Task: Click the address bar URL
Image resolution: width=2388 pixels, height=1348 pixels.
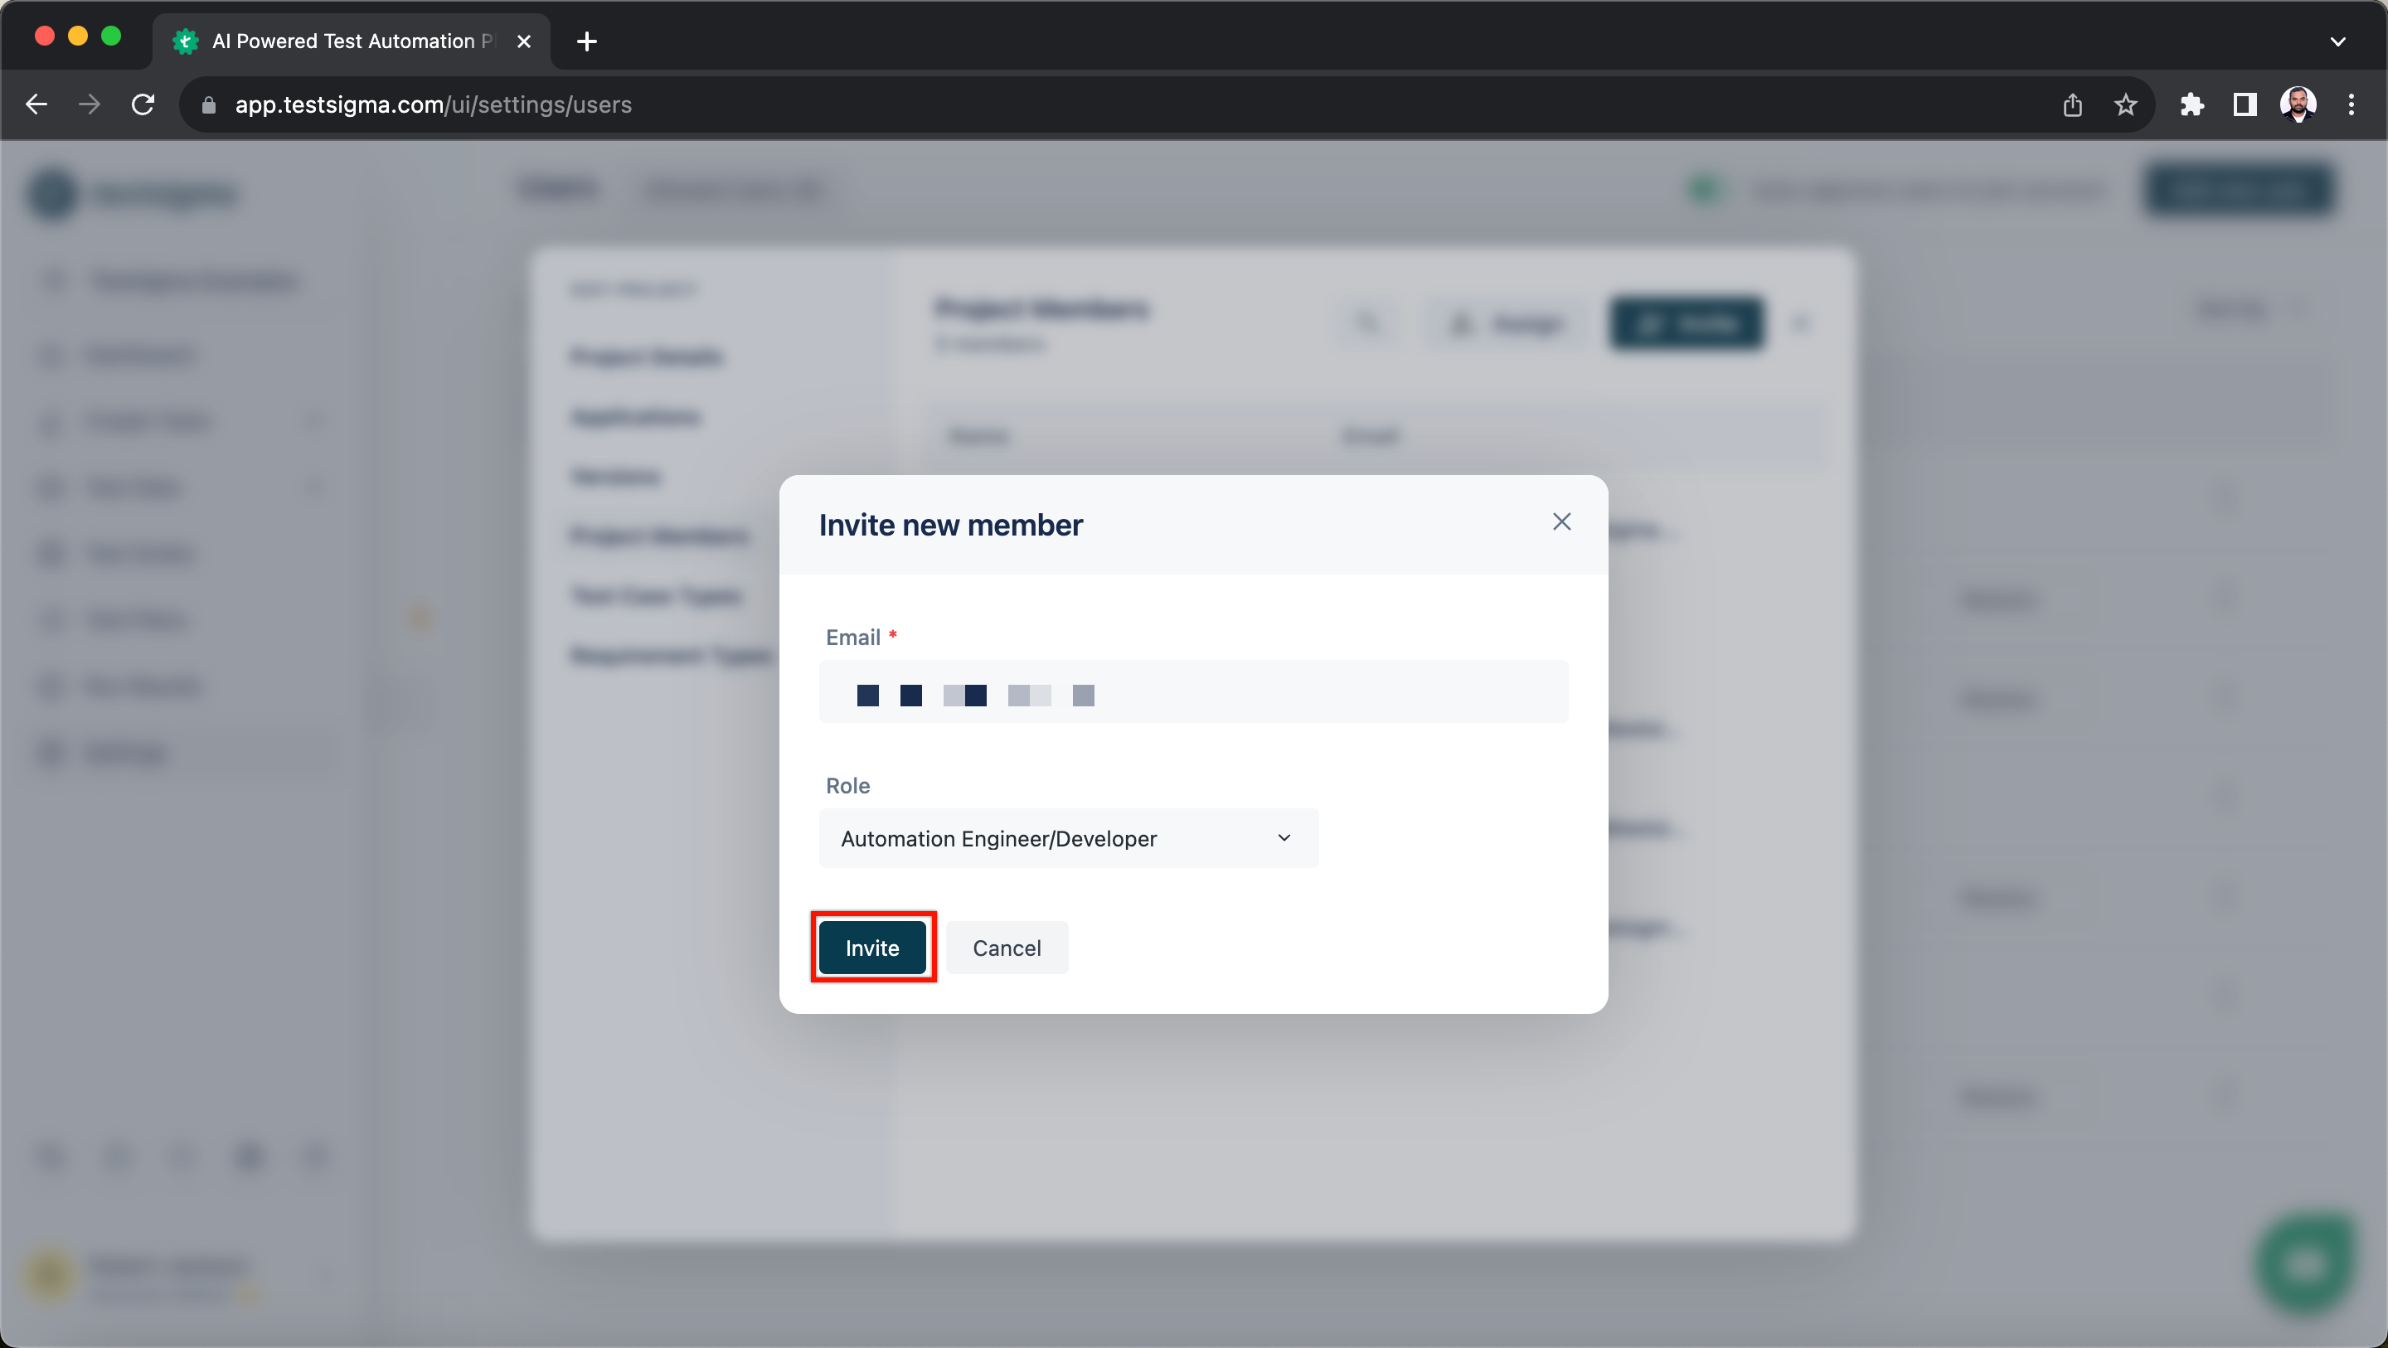Action: [433, 104]
